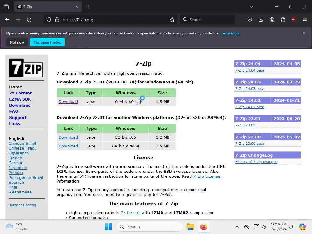Reload the current page
The height and width of the screenshot is (234, 312).
coord(29,20)
